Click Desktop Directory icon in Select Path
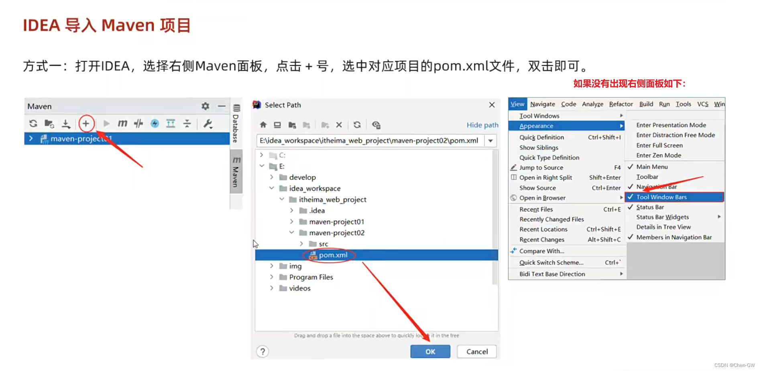761x371 pixels. pyautogui.click(x=277, y=125)
